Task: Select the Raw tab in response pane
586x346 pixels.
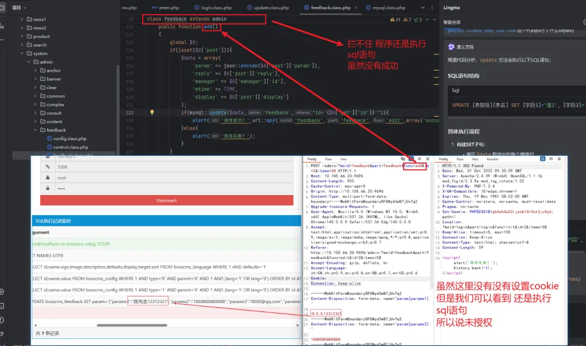Action: click(x=460, y=159)
